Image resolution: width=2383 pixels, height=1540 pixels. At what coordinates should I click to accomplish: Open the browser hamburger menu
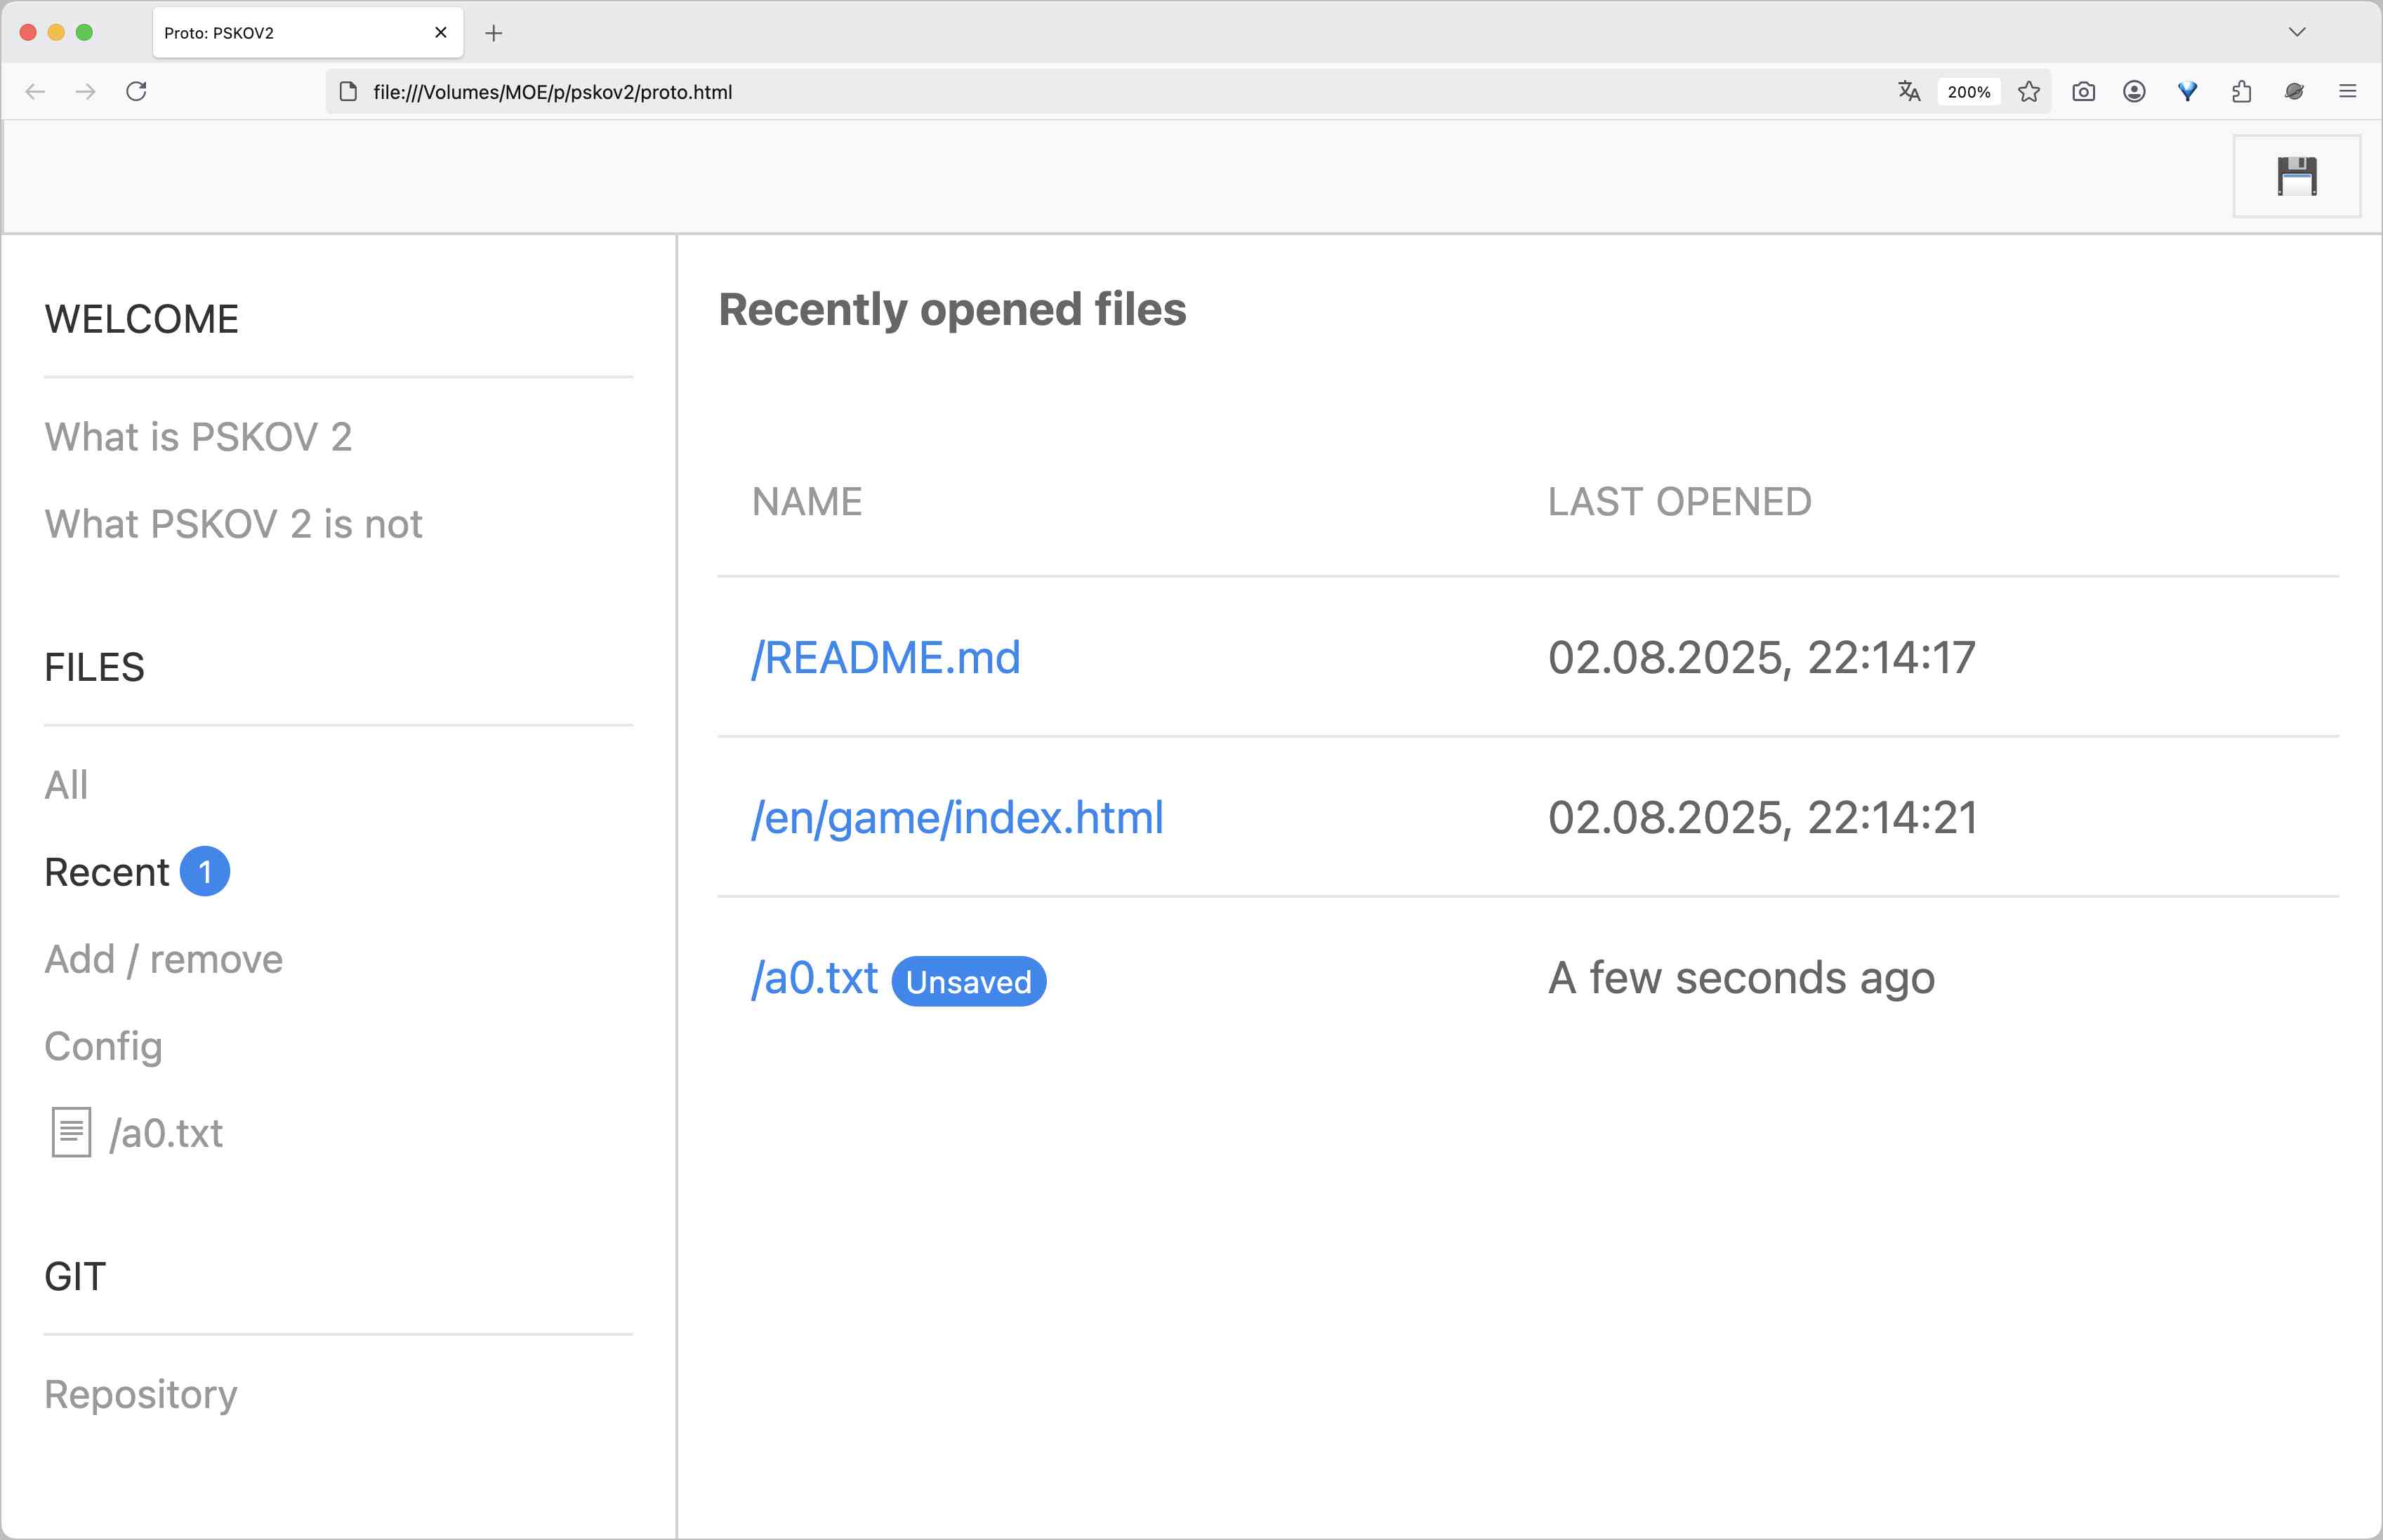pyautogui.click(x=2347, y=92)
